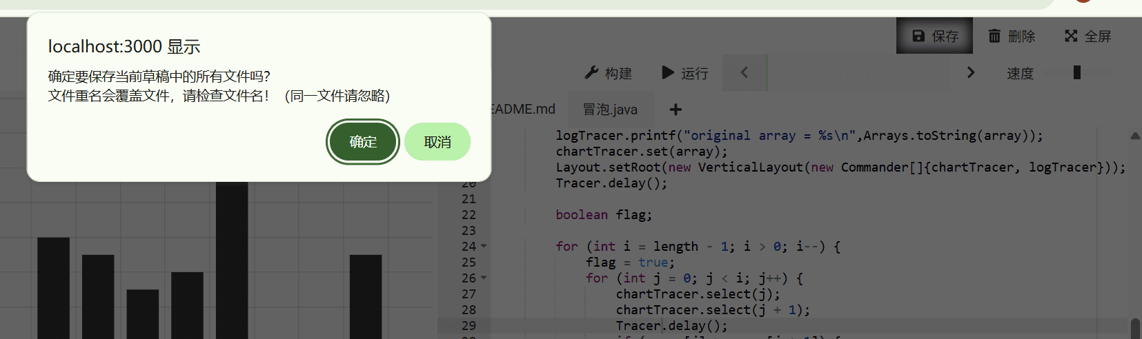
Task: Click the 全屏 fullscreen expand icon
Action: [x=1071, y=36]
